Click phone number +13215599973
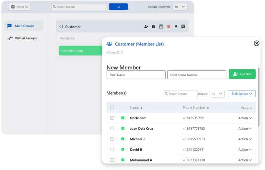Viewport: 265px width, 170px height. point(194,139)
